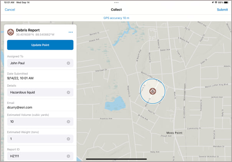Click the Community St map label
This screenshot has width=232, height=162.
click(x=194, y=128)
